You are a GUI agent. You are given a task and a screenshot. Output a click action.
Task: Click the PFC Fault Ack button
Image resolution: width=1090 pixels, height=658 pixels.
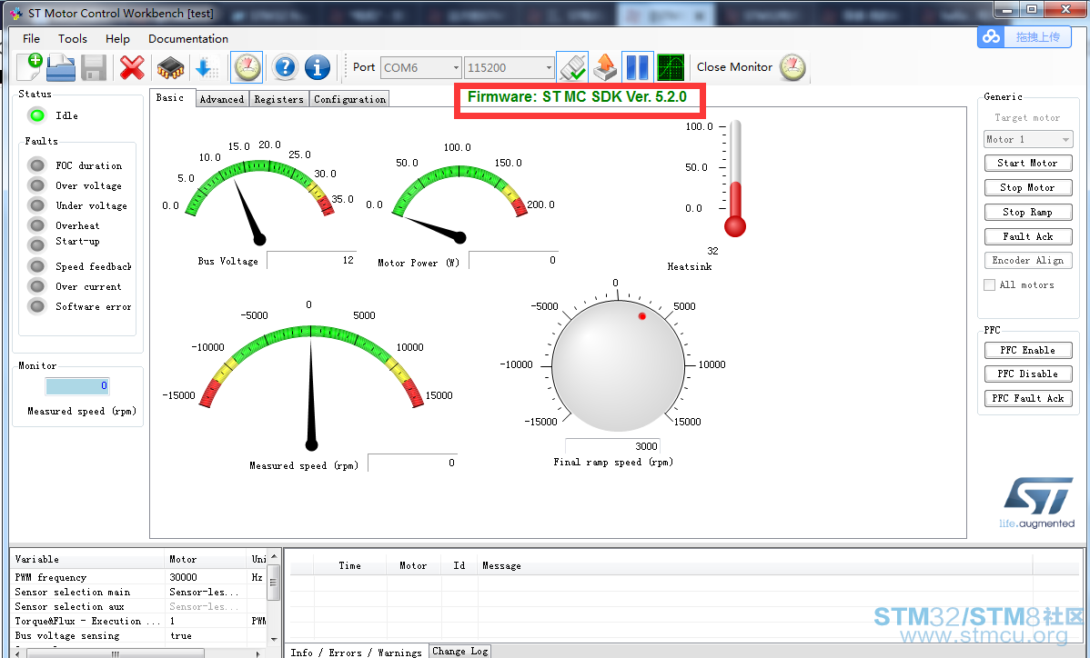(1028, 398)
